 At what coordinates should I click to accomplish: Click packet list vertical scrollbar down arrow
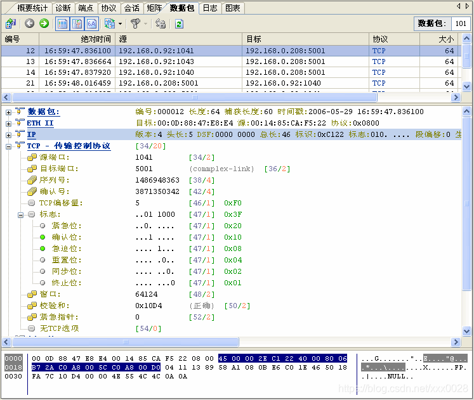point(466,87)
